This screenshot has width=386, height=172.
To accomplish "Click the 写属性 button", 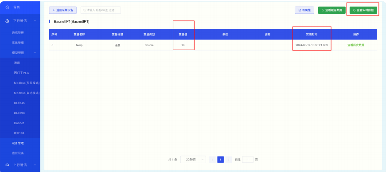I will click(x=304, y=10).
